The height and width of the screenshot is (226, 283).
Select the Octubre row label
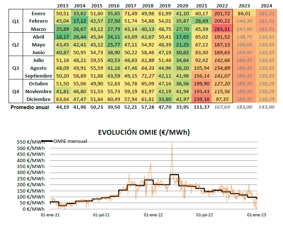point(38,83)
